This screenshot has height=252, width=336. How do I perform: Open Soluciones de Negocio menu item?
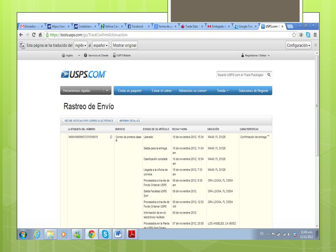coord(253,91)
